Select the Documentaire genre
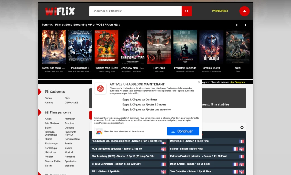Image resolution: width=291 pixels, height=175 pixels. [x=72, y=139]
